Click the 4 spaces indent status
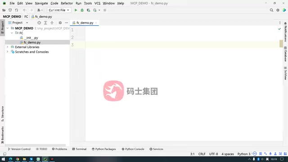The height and width of the screenshot is (162, 288). click(x=228, y=154)
